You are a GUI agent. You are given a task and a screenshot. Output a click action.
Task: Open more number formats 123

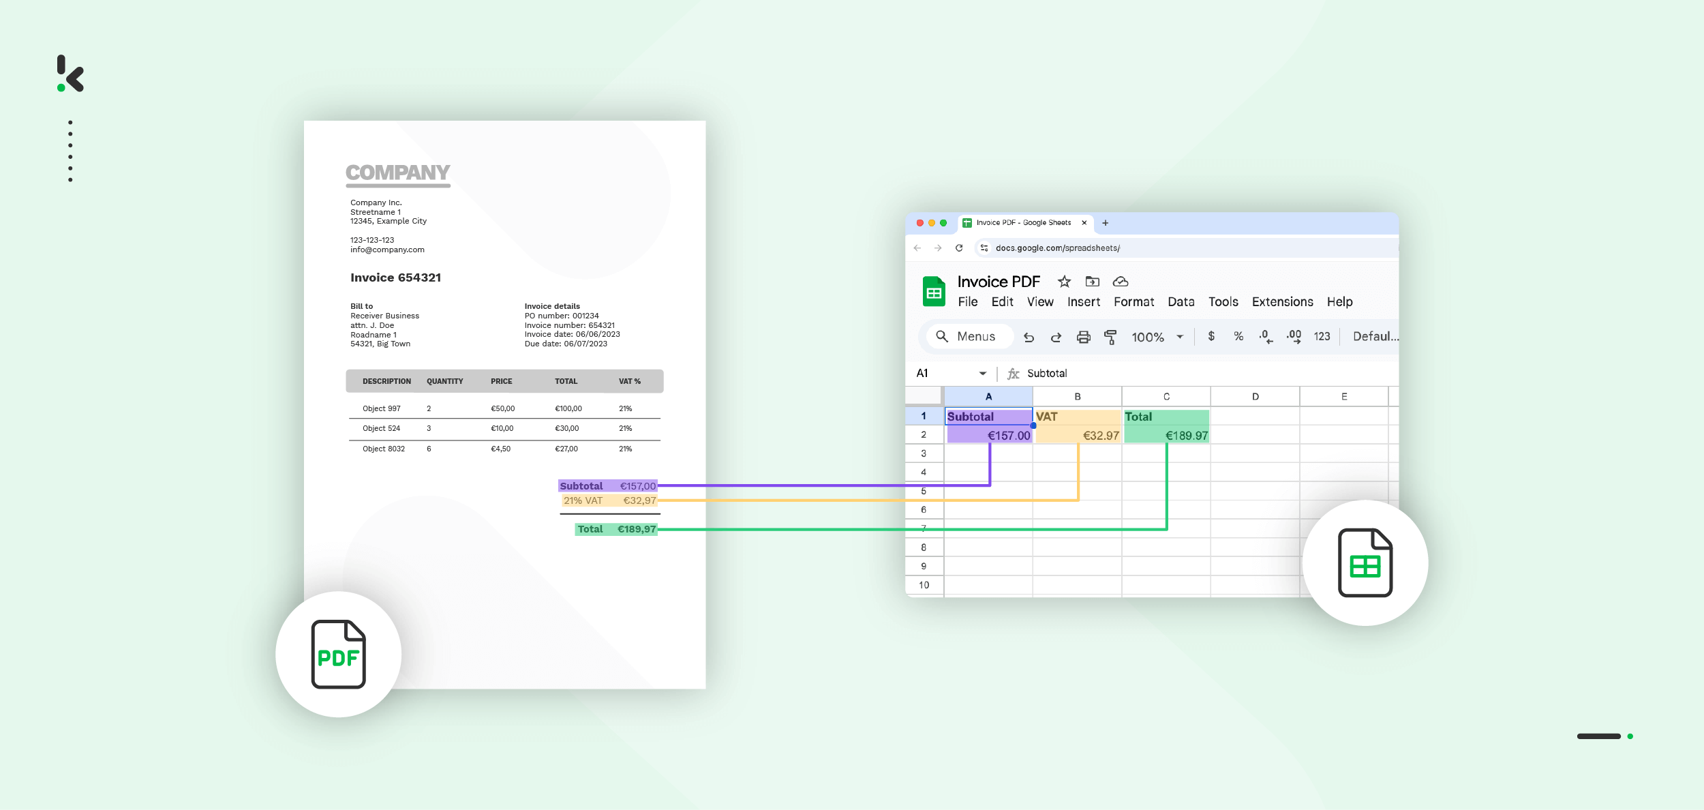1322,336
